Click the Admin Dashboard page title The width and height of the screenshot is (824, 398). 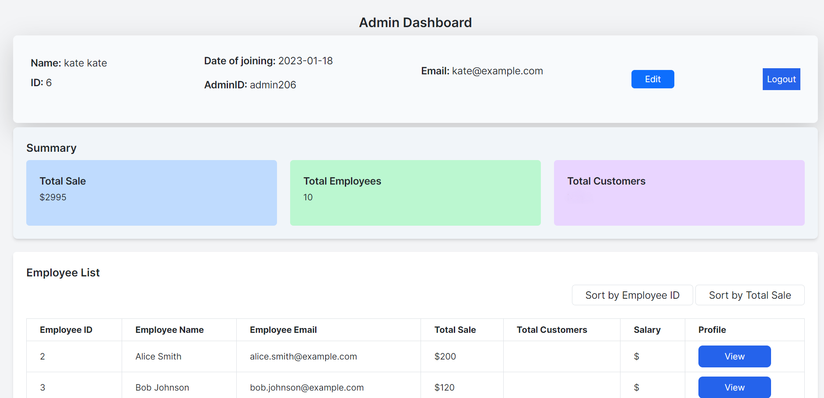click(415, 22)
